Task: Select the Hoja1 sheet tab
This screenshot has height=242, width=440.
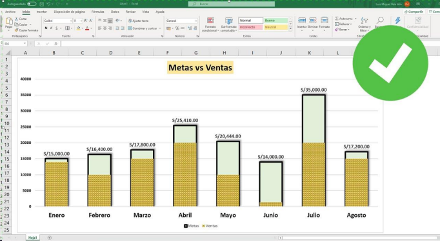Action: pos(32,237)
